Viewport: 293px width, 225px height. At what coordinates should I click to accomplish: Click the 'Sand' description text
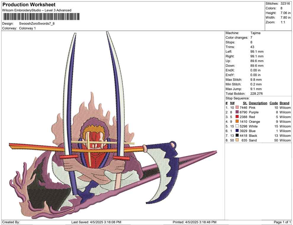(x=253, y=140)
